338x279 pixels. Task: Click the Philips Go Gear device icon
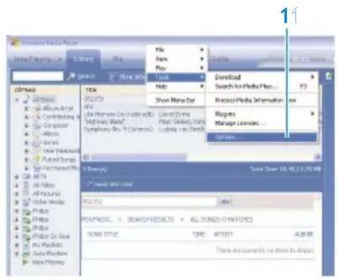tap(26, 236)
